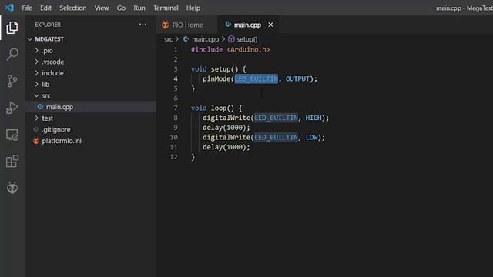Click .gitignore file icon
The image size is (493, 277).
tap(36, 129)
